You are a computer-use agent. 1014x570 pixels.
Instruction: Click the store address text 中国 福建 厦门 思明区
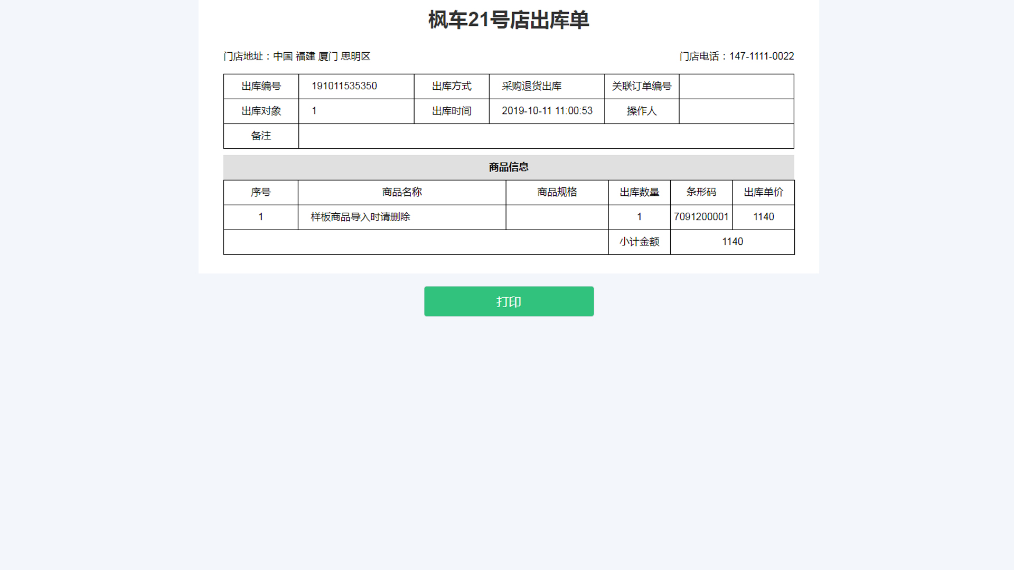click(x=322, y=56)
